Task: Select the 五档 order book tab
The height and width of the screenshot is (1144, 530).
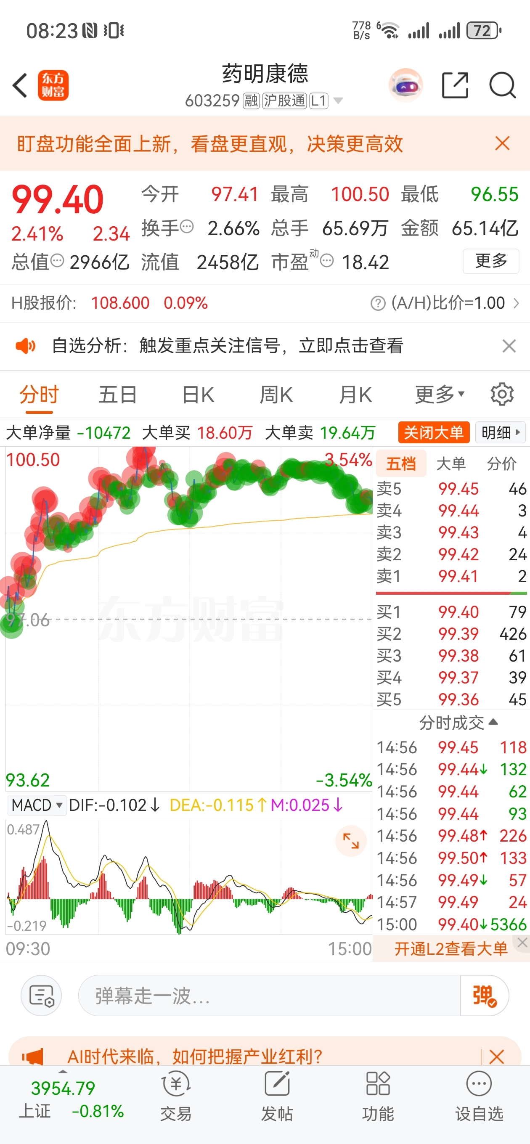Action: click(401, 463)
